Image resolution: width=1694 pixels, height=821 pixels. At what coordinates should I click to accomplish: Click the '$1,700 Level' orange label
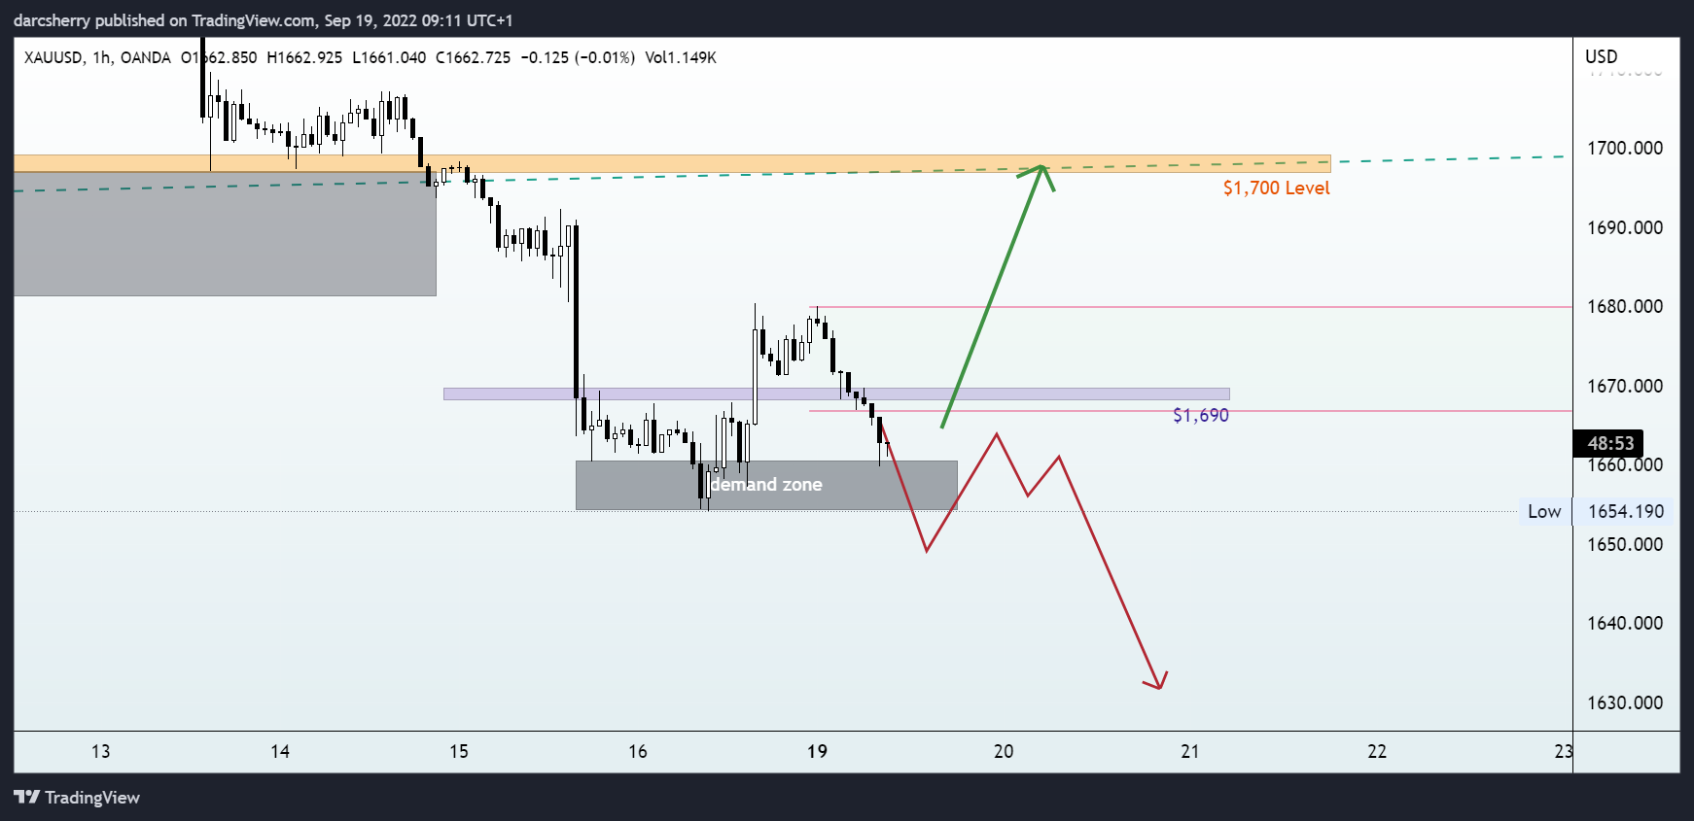[x=1276, y=188]
